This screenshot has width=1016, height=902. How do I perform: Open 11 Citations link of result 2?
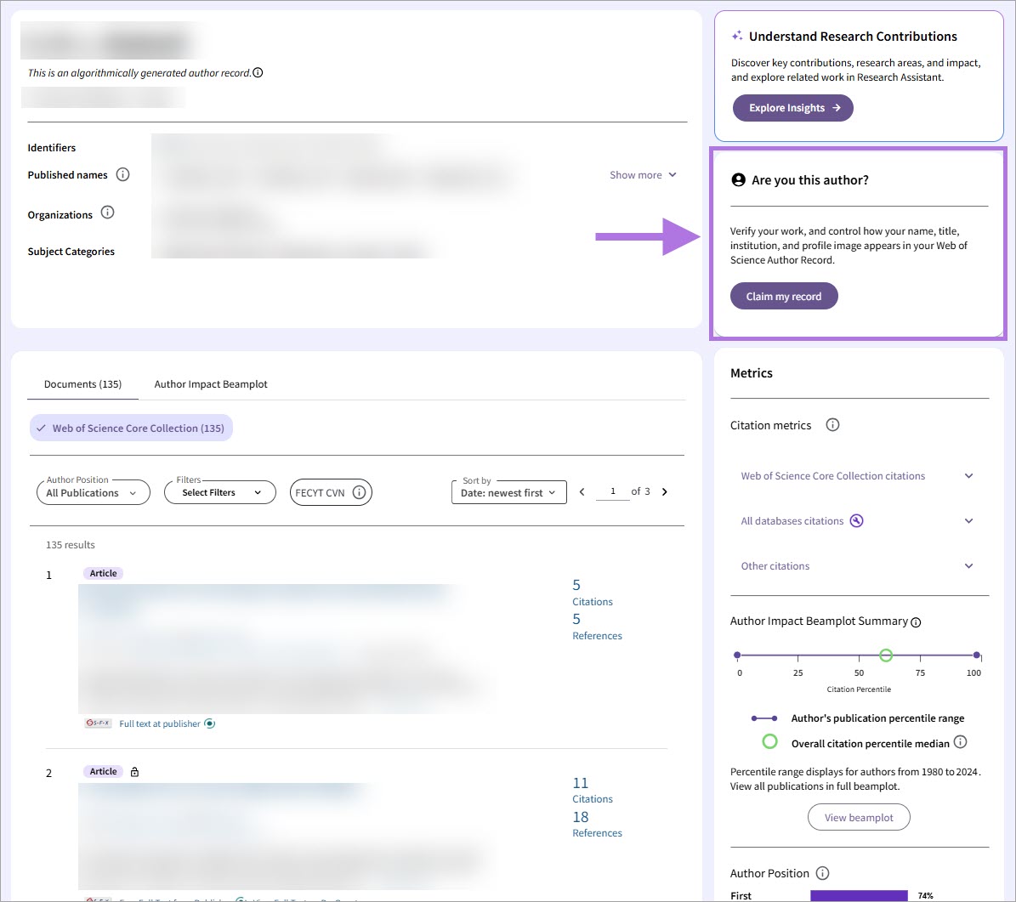click(593, 791)
